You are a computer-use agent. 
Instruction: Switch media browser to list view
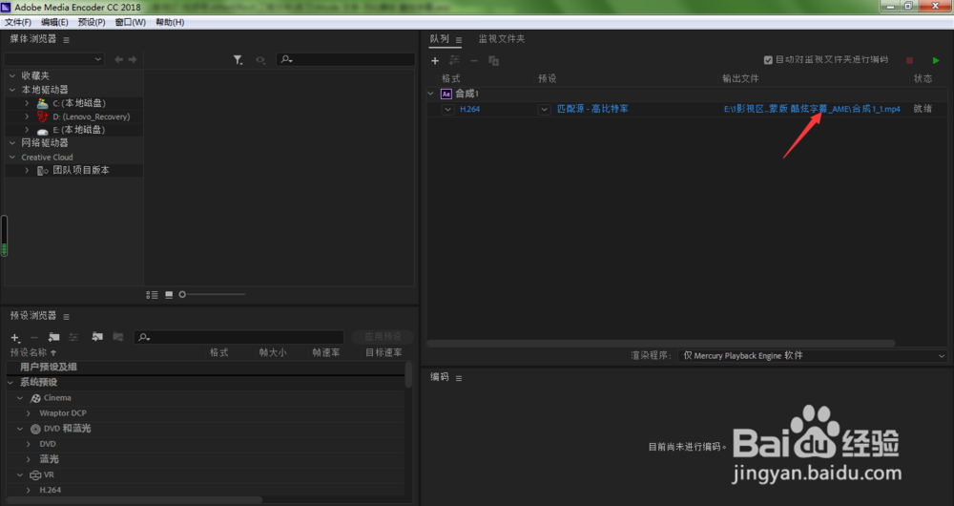(152, 295)
